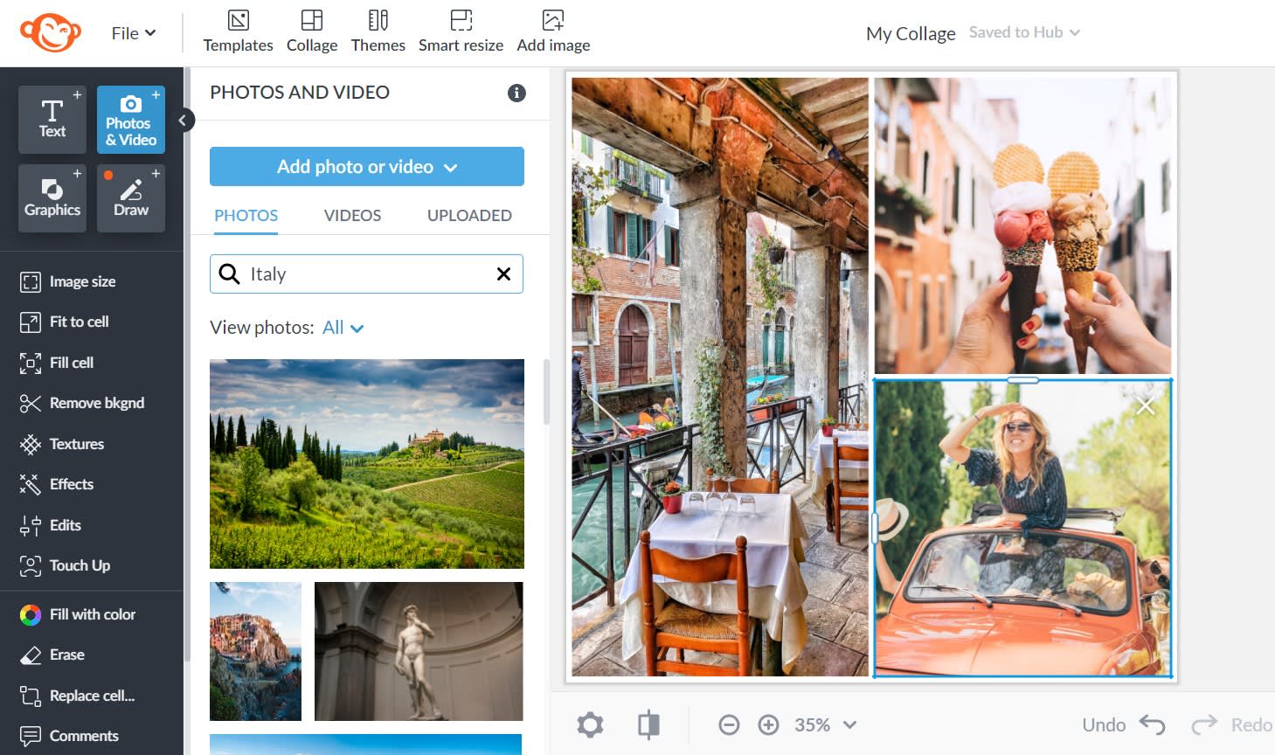Open the Themes panel
This screenshot has height=755, width=1275.
point(378,31)
